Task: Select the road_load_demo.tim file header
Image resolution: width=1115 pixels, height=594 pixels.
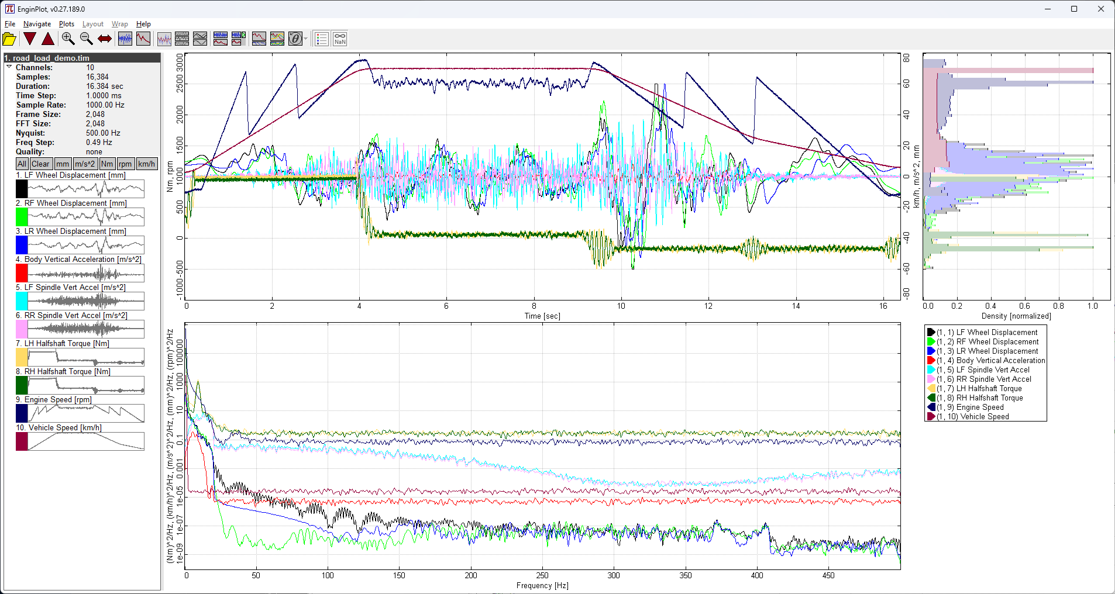Action: point(82,58)
